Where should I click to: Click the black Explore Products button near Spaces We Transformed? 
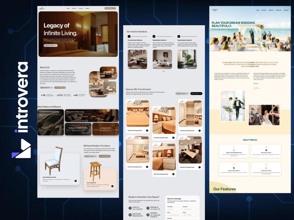coord(196,94)
